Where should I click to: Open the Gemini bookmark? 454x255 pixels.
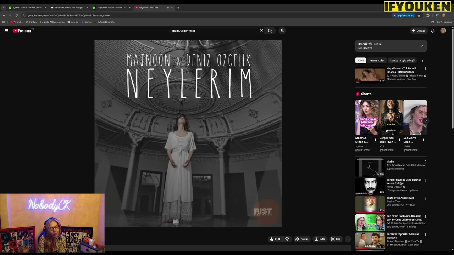click(x=86, y=22)
